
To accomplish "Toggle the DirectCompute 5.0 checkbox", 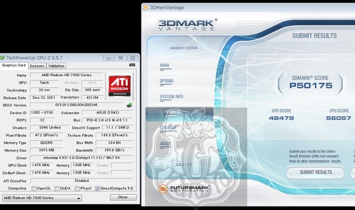I will click(x=97, y=188).
